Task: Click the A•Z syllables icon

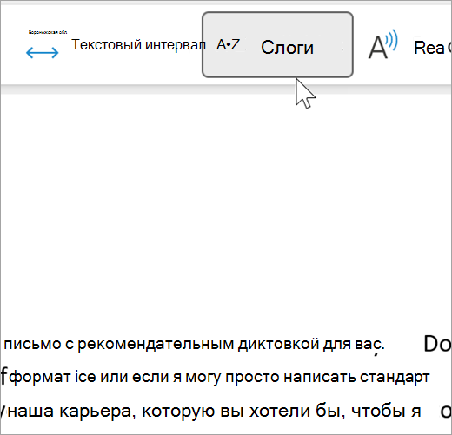Action: (229, 45)
